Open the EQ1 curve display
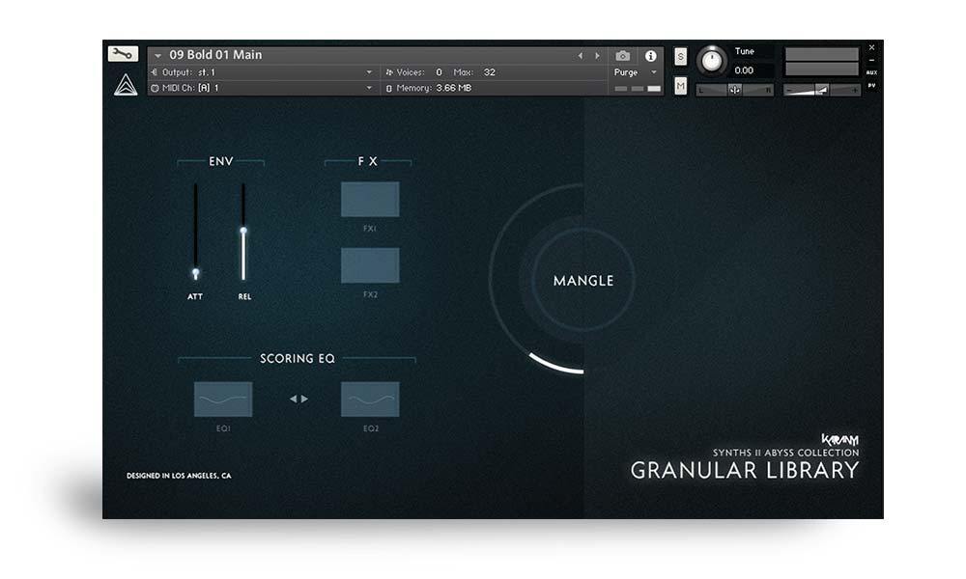966x579 pixels. coord(225,399)
